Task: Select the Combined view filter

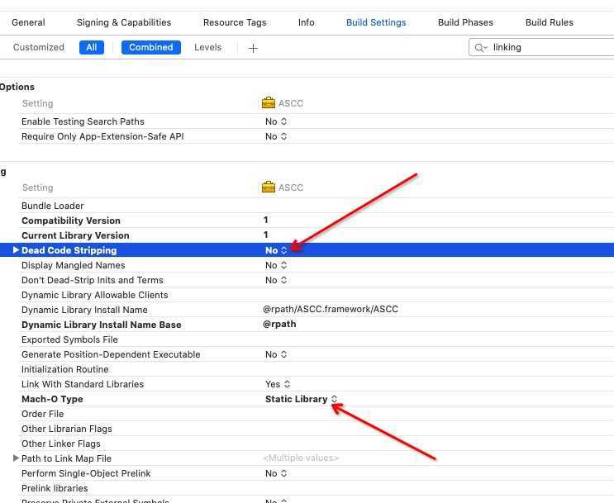Action: click(150, 47)
